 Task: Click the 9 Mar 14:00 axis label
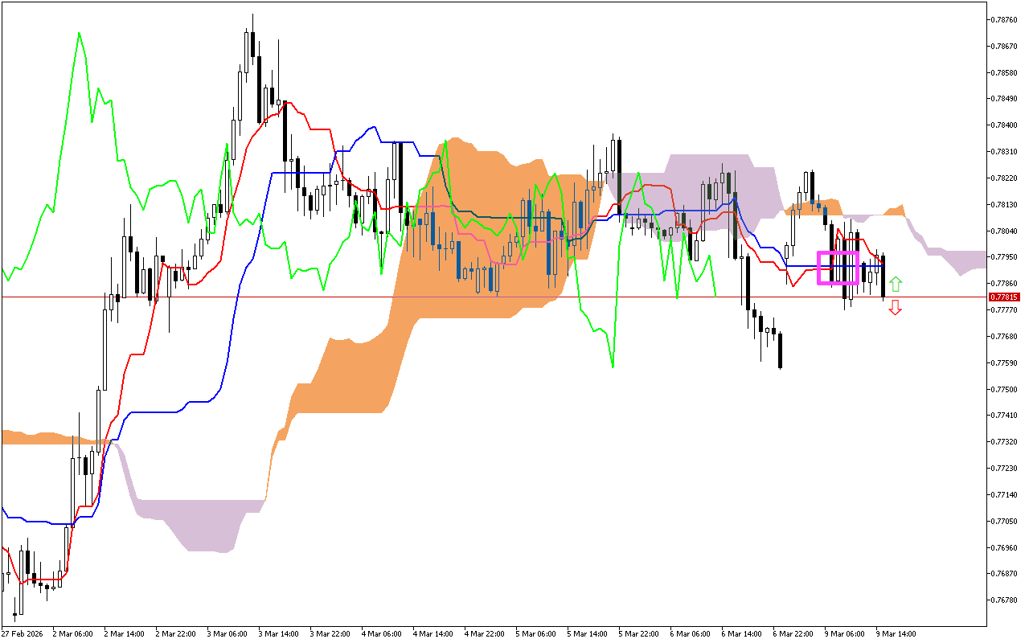(x=898, y=633)
